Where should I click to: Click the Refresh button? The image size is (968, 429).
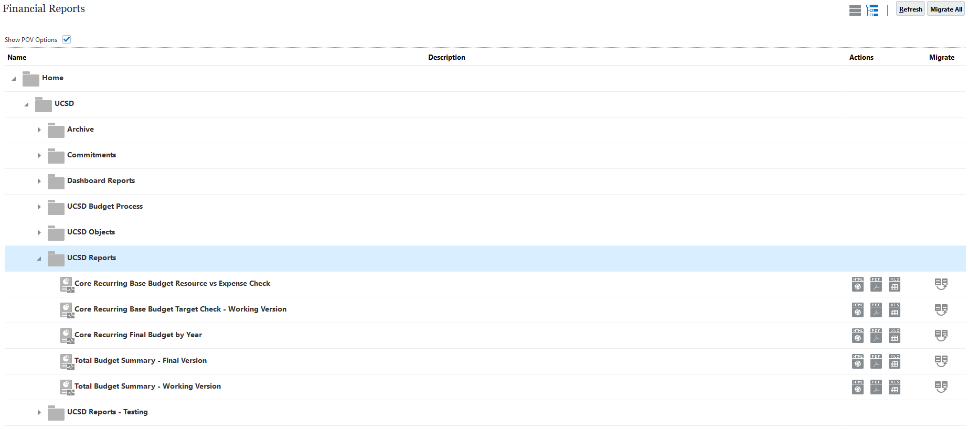point(910,9)
